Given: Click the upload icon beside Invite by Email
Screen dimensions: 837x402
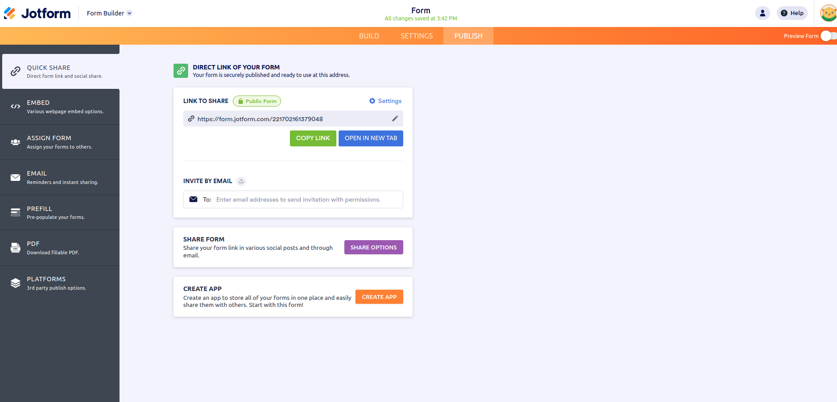Looking at the screenshot, I should click(241, 181).
